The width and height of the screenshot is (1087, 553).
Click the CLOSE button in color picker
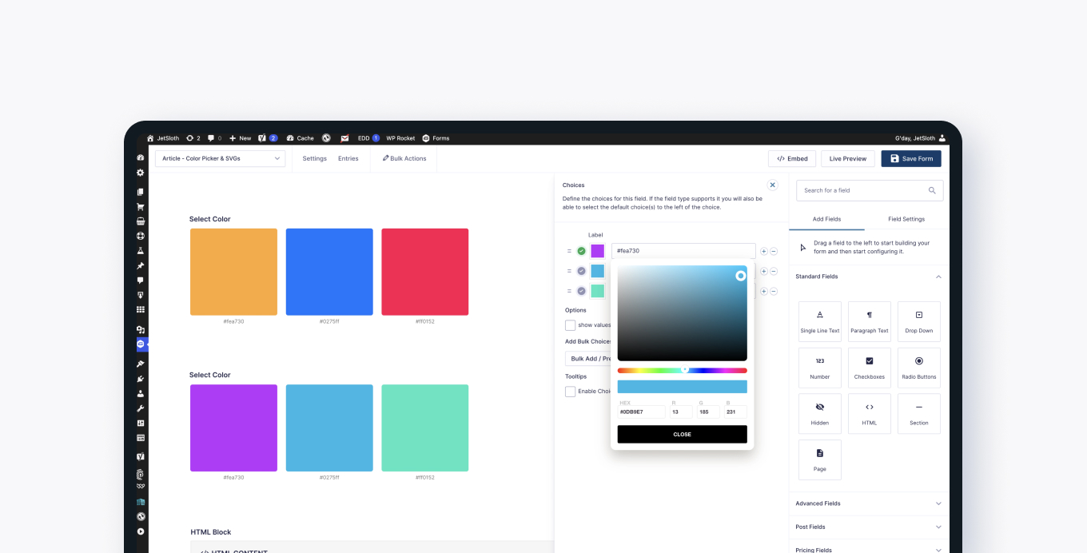[682, 434]
